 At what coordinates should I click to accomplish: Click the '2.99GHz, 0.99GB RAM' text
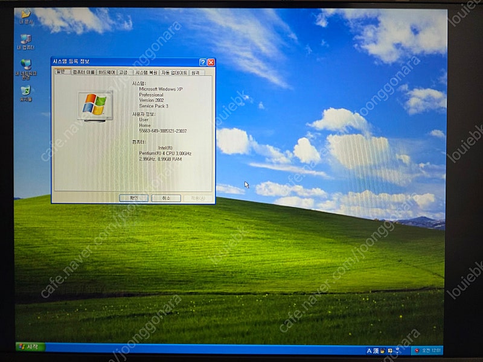(160, 159)
